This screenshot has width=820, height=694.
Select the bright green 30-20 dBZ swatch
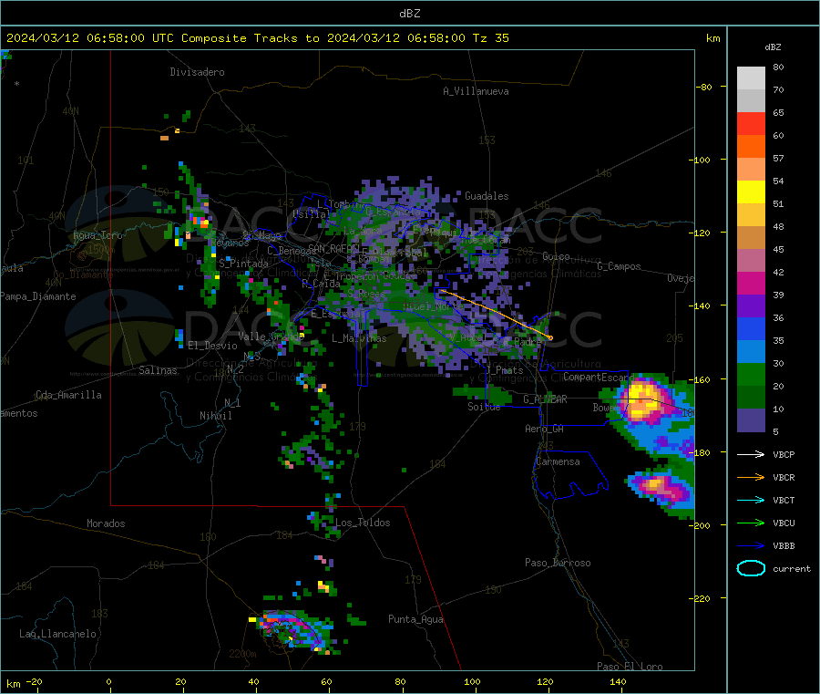(751, 374)
